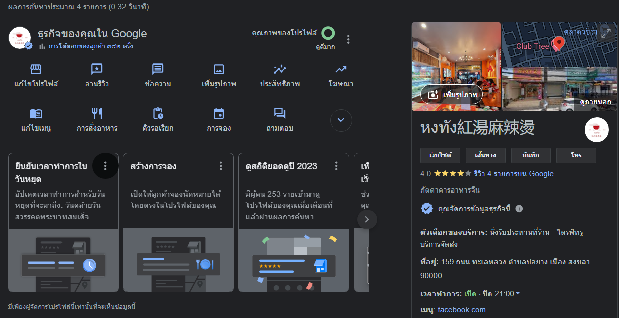Click the restaurant name หงทัง紅湯麻辣燙

477,128
